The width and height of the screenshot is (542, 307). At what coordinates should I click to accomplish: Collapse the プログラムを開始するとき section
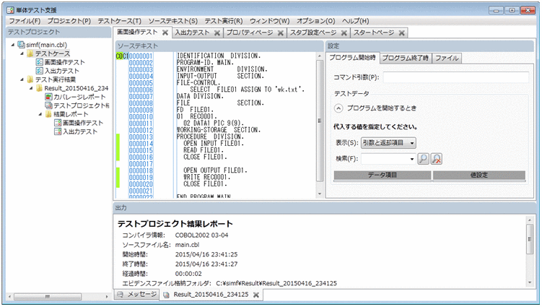click(338, 108)
